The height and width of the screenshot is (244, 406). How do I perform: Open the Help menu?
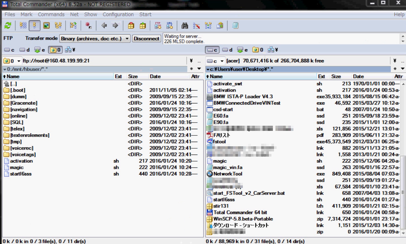point(399,14)
